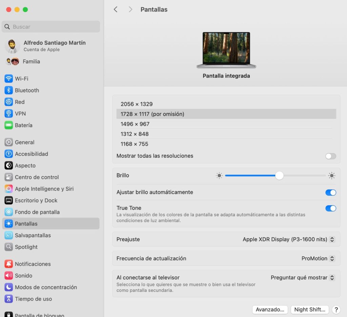This screenshot has height=317, width=347.
Task: Open the Night Shift... button
Action: 310,310
